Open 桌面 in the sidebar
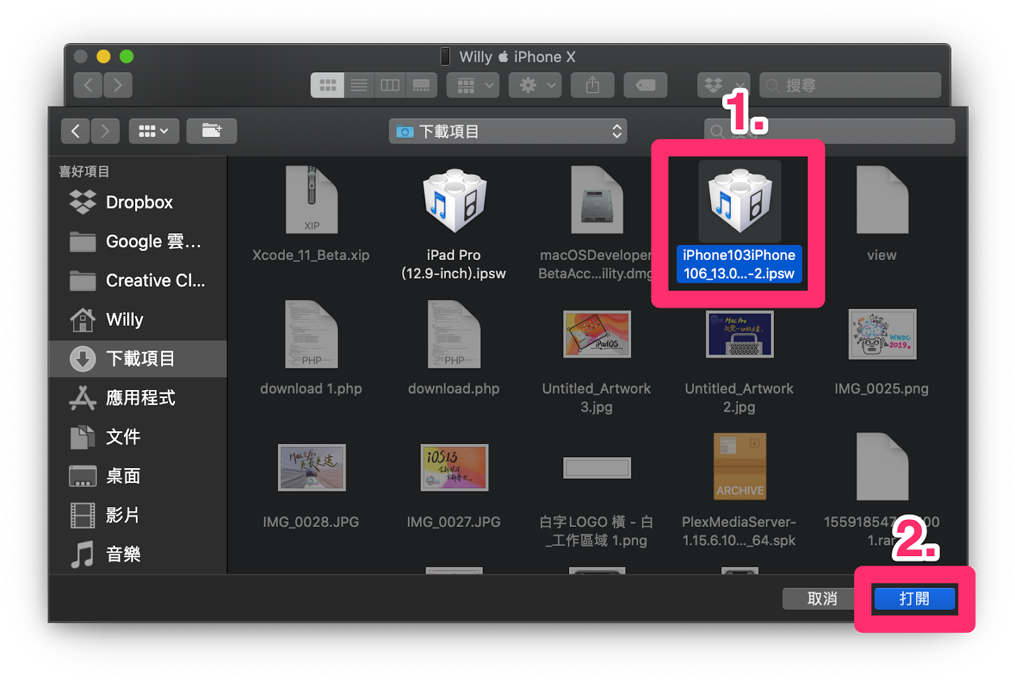Screen dimensions: 1015x681 (138, 476)
